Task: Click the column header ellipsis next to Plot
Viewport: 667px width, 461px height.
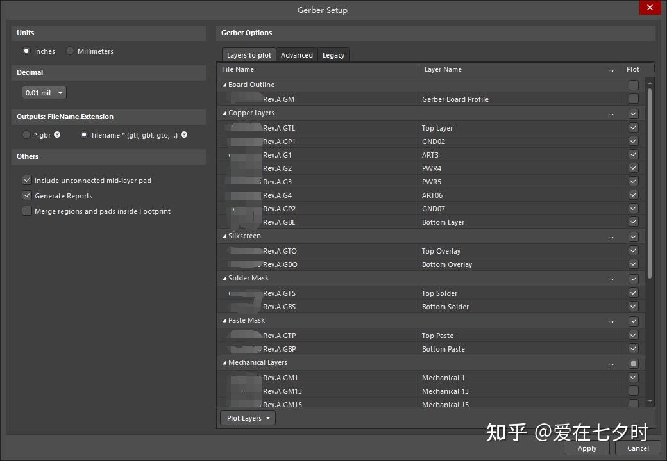Action: [x=611, y=70]
